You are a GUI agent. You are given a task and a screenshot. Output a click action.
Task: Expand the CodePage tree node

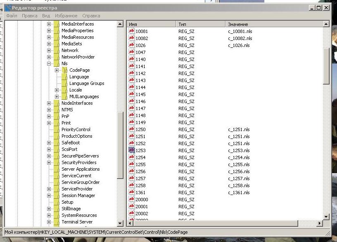[57, 70]
